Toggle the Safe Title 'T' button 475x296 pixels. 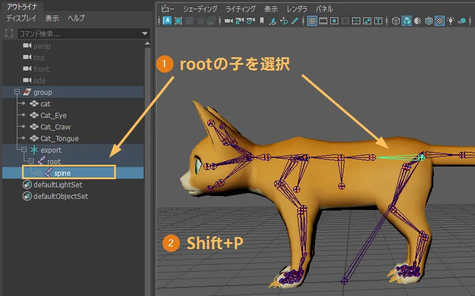pyautogui.click(x=378, y=21)
